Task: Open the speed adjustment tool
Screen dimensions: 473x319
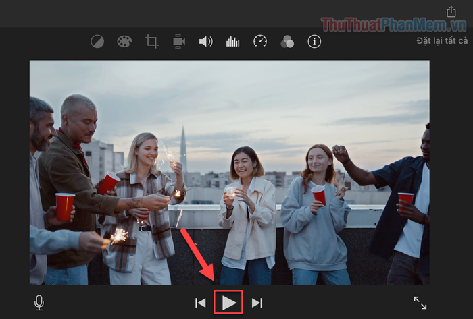Action: pos(260,41)
